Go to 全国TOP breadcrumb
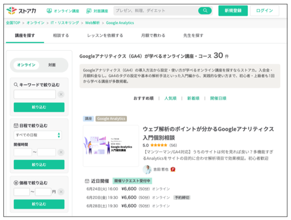The height and width of the screenshot is (220, 291). point(13,23)
